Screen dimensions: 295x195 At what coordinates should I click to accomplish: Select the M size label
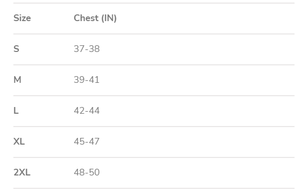(18, 80)
